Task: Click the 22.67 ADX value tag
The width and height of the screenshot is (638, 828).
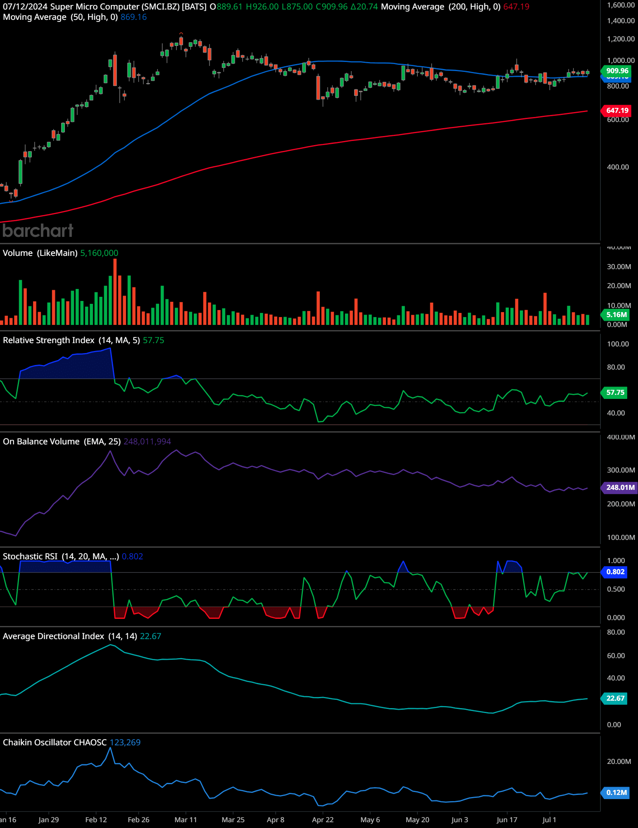Action: tap(614, 698)
